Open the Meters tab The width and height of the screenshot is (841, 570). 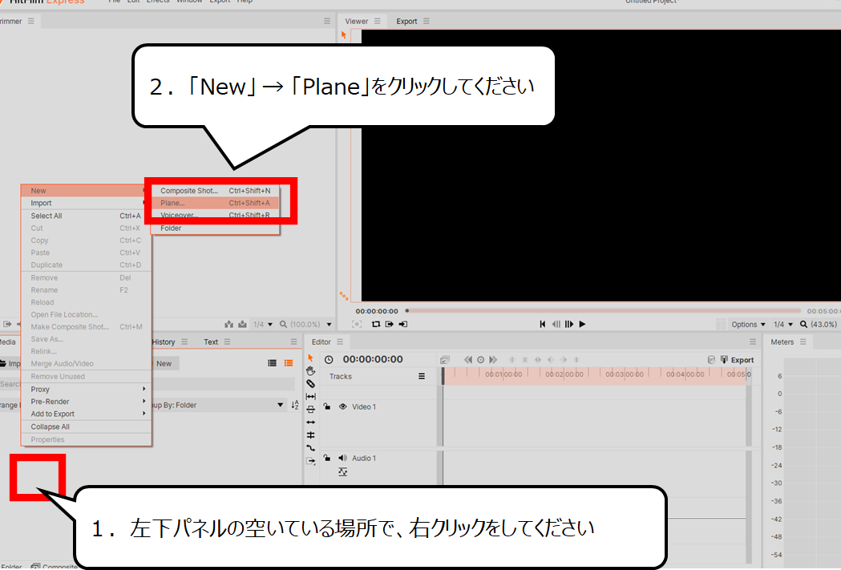[x=782, y=342]
